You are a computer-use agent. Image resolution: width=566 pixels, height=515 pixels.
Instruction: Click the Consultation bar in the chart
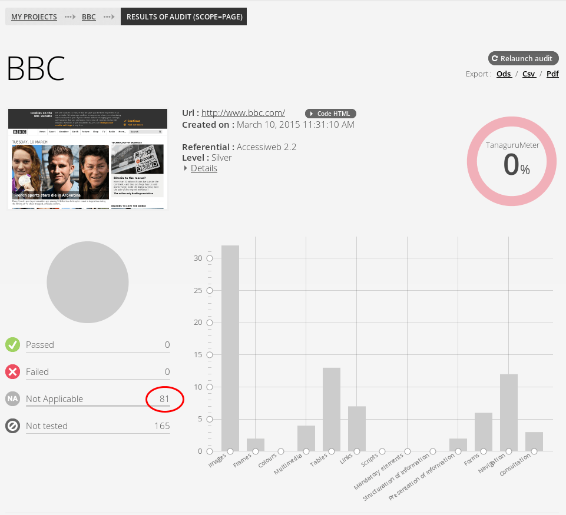(534, 441)
